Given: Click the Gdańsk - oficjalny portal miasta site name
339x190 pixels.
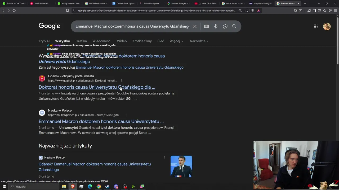Looking at the screenshot, I should tap(71, 76).
